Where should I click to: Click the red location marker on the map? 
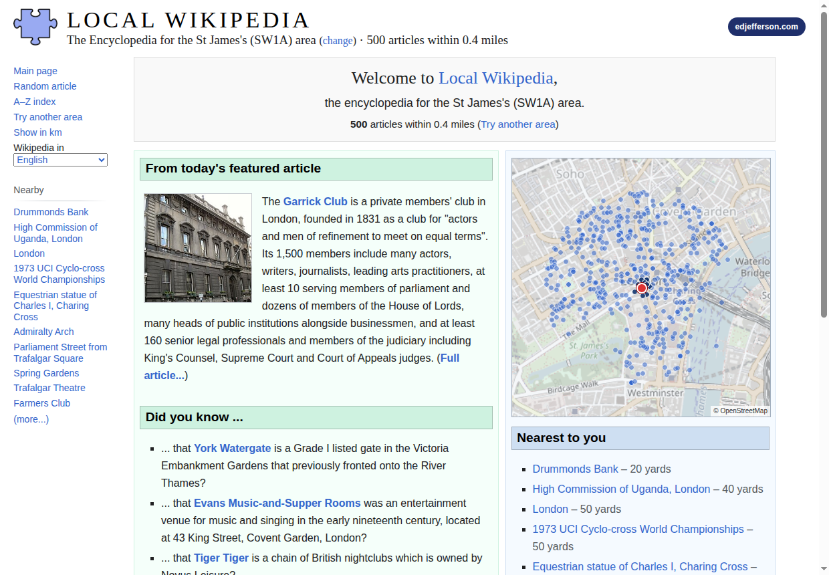642,288
